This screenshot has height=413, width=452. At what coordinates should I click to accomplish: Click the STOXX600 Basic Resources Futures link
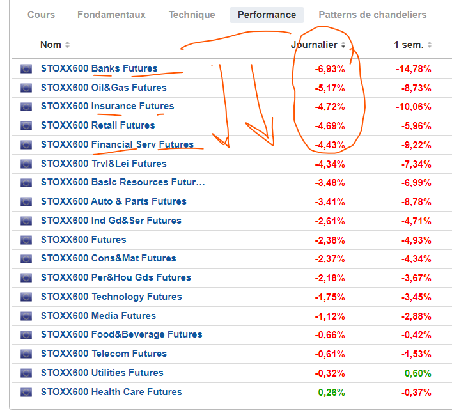pyautogui.click(x=123, y=182)
